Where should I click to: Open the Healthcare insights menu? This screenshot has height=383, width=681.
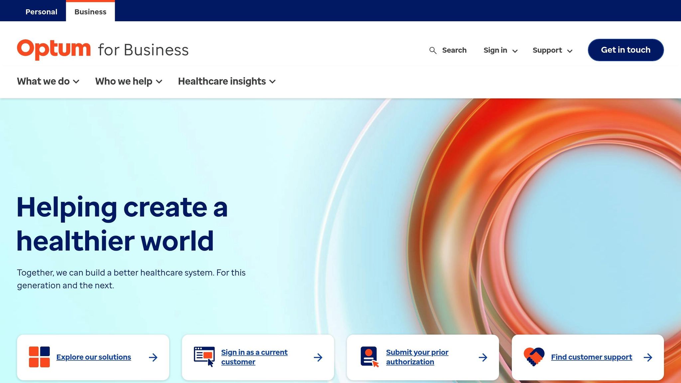point(227,81)
